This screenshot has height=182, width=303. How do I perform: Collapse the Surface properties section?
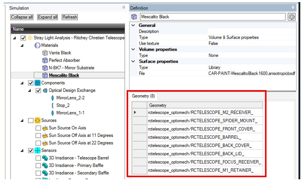pyautogui.click(x=133, y=62)
